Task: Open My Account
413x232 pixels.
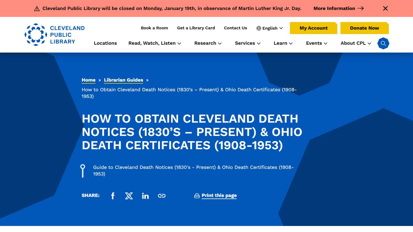Action: (x=314, y=28)
